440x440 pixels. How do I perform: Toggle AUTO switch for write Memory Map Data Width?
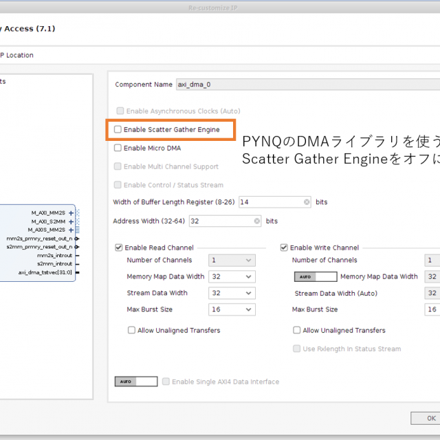tap(315, 277)
